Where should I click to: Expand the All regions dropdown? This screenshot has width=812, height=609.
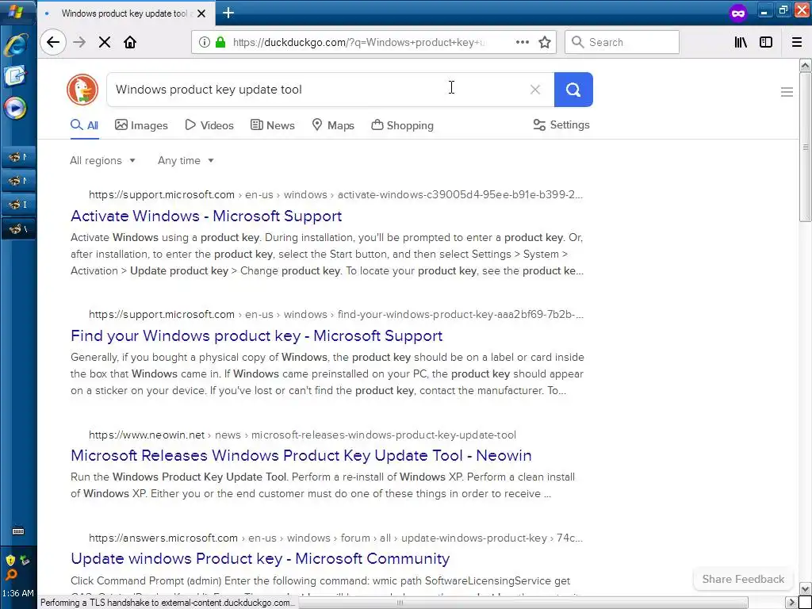[x=102, y=160]
